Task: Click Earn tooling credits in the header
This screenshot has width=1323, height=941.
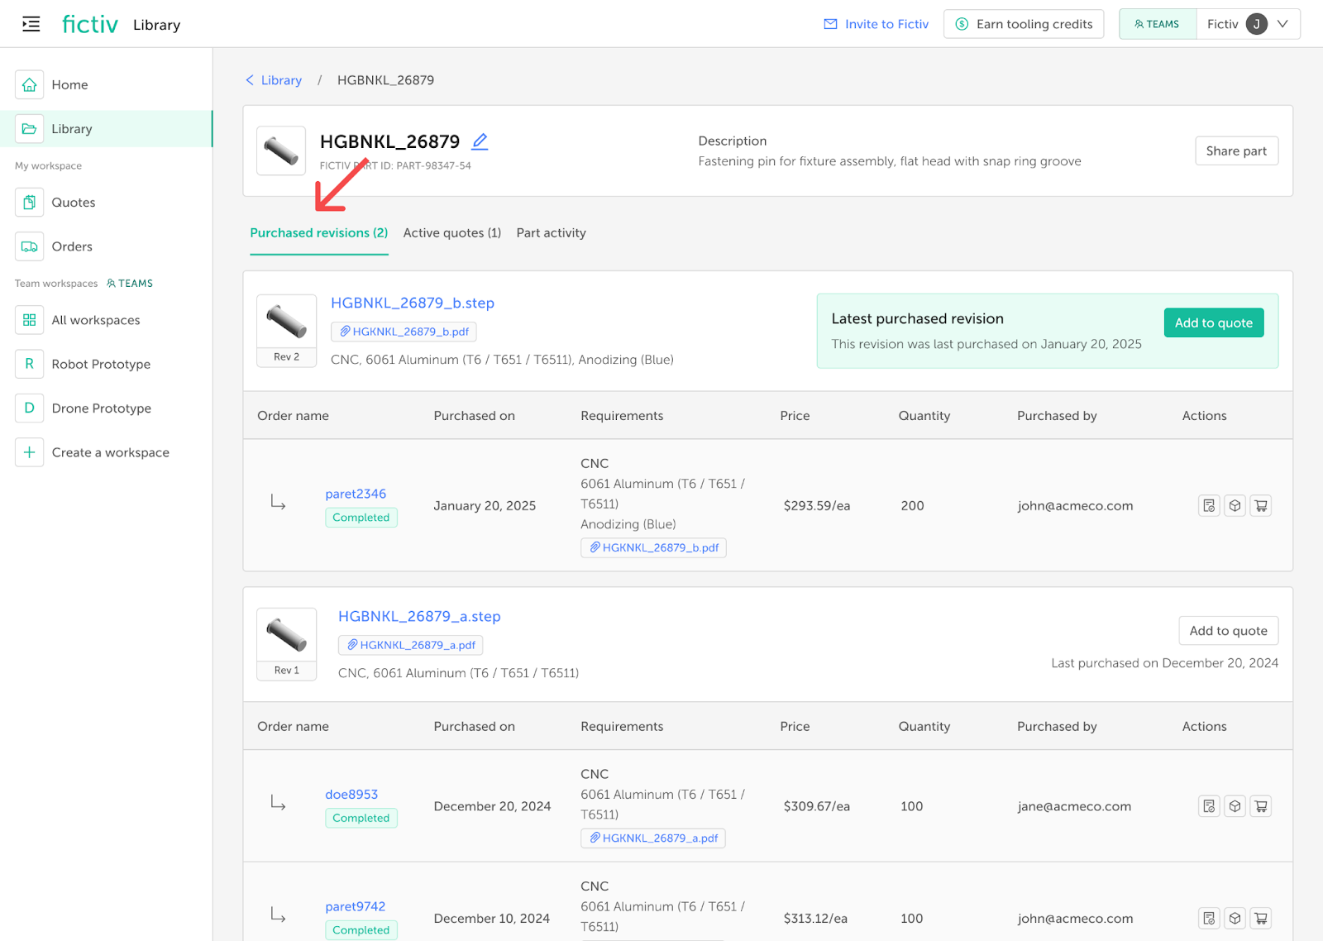Action: 1024,24
